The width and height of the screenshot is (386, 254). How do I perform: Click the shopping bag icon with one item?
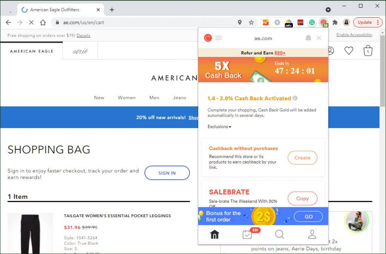click(368, 51)
